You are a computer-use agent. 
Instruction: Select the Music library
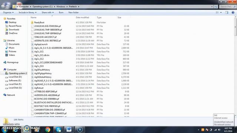pos(11,48)
